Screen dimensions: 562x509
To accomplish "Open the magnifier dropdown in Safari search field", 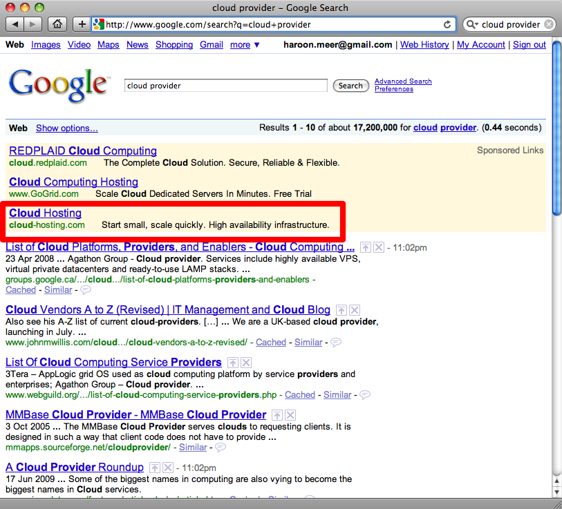I will [x=472, y=24].
